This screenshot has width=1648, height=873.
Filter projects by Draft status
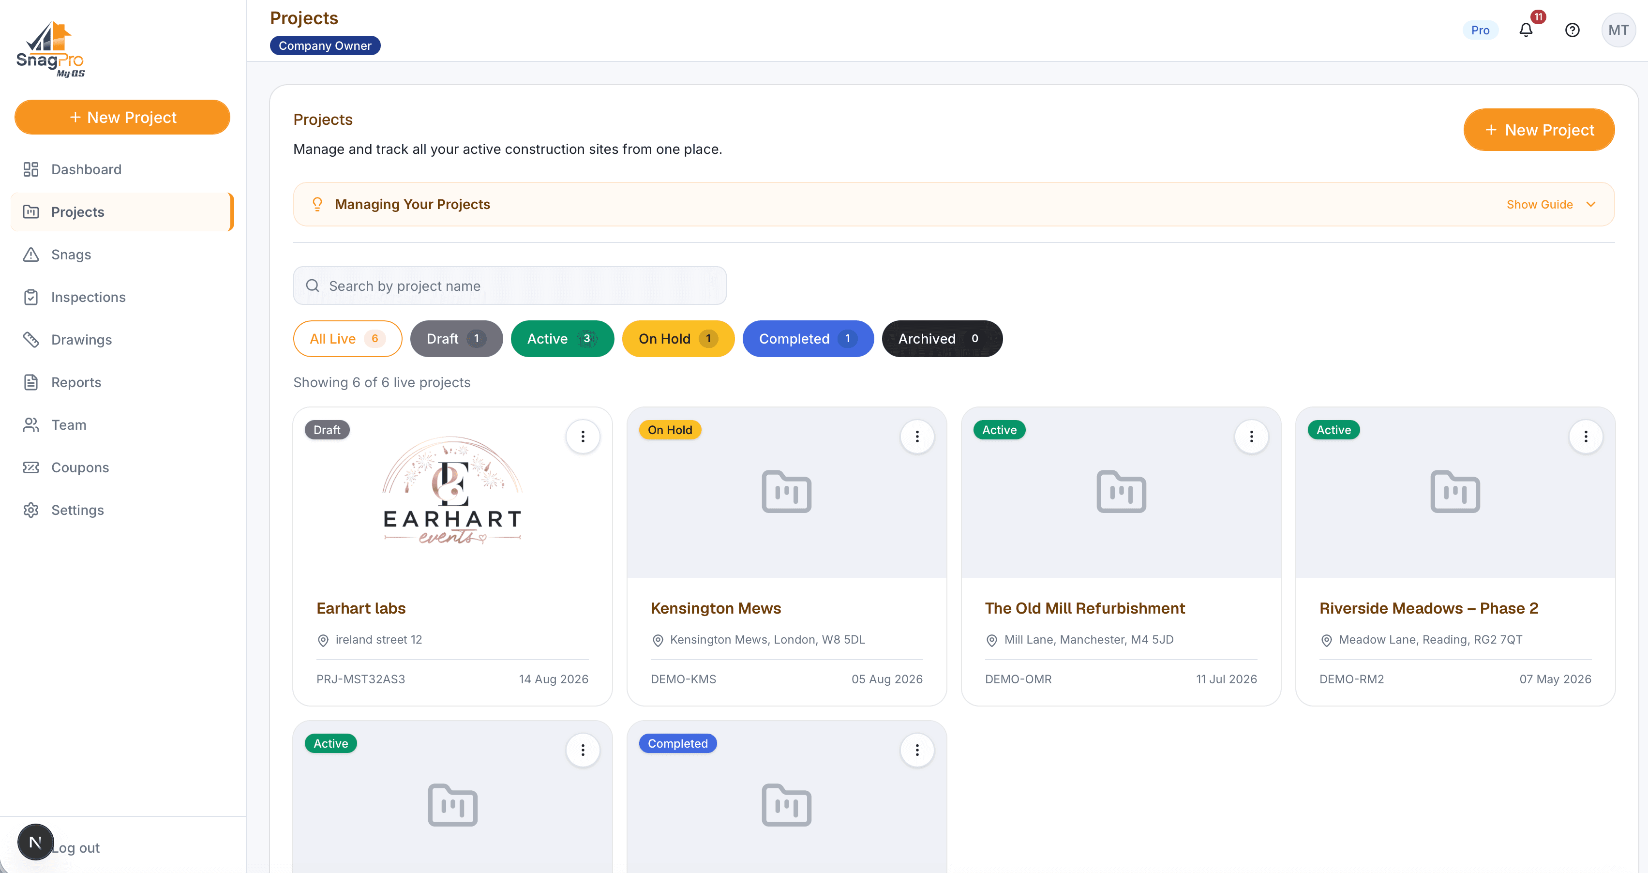point(456,339)
